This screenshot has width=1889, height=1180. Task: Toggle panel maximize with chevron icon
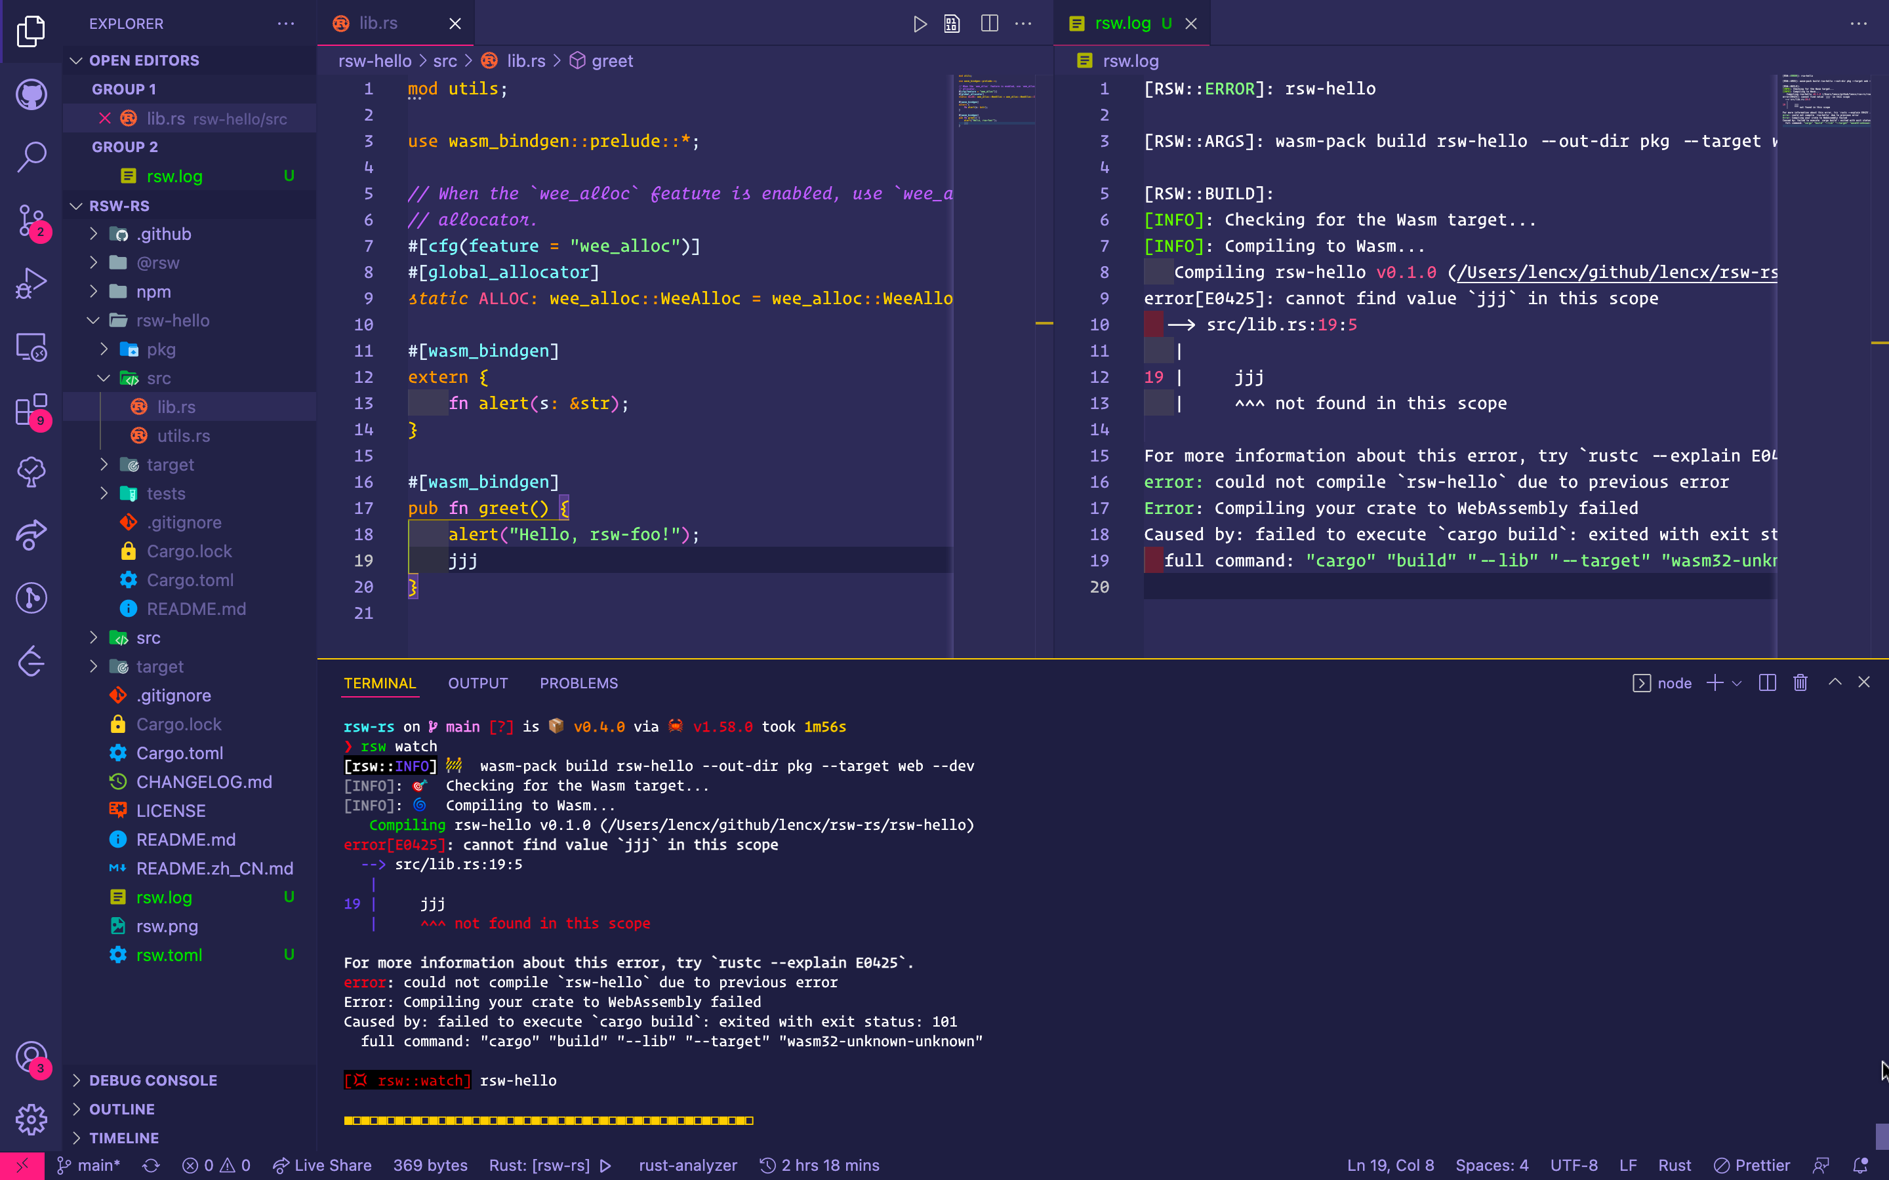click(x=1835, y=681)
